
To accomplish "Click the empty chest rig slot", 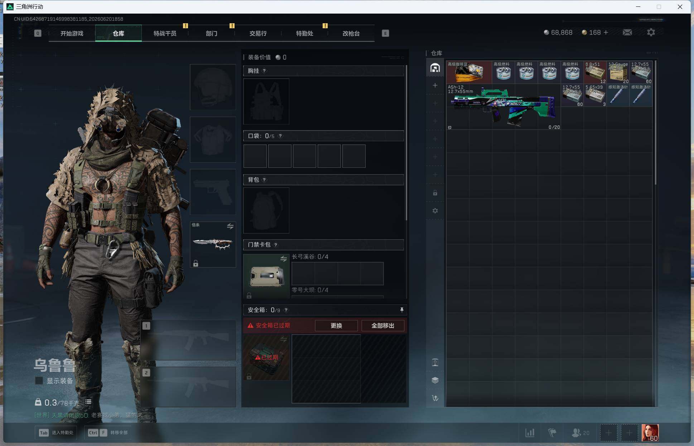I will (266, 101).
